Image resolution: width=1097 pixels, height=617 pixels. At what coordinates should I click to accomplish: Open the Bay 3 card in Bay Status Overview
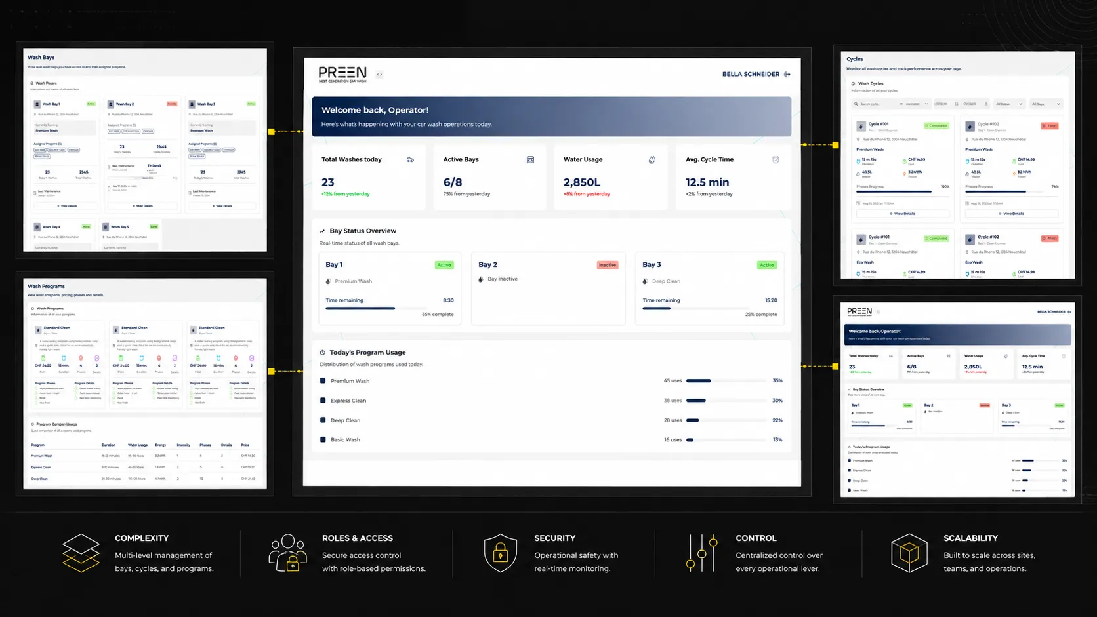(x=710, y=289)
